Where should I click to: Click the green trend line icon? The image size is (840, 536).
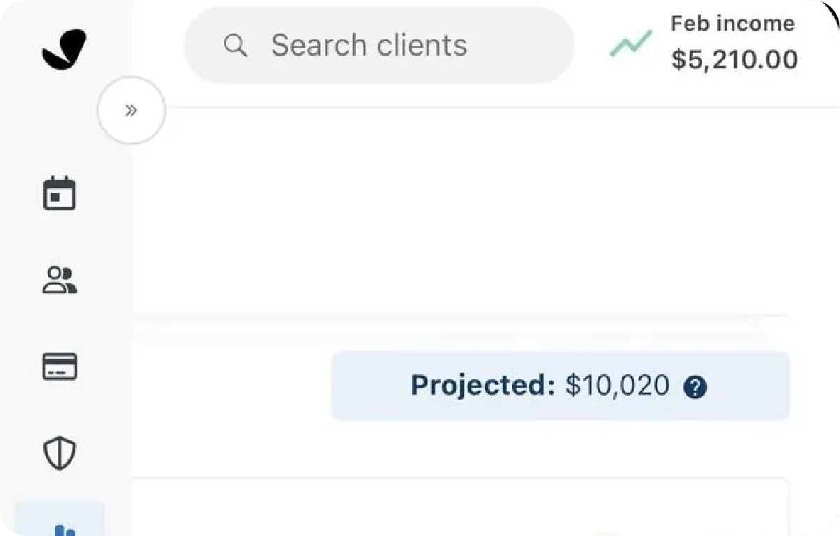pyautogui.click(x=631, y=44)
